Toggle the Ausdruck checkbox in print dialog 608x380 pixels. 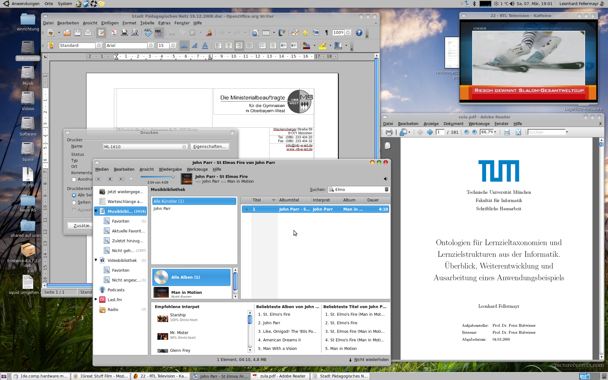74,179
